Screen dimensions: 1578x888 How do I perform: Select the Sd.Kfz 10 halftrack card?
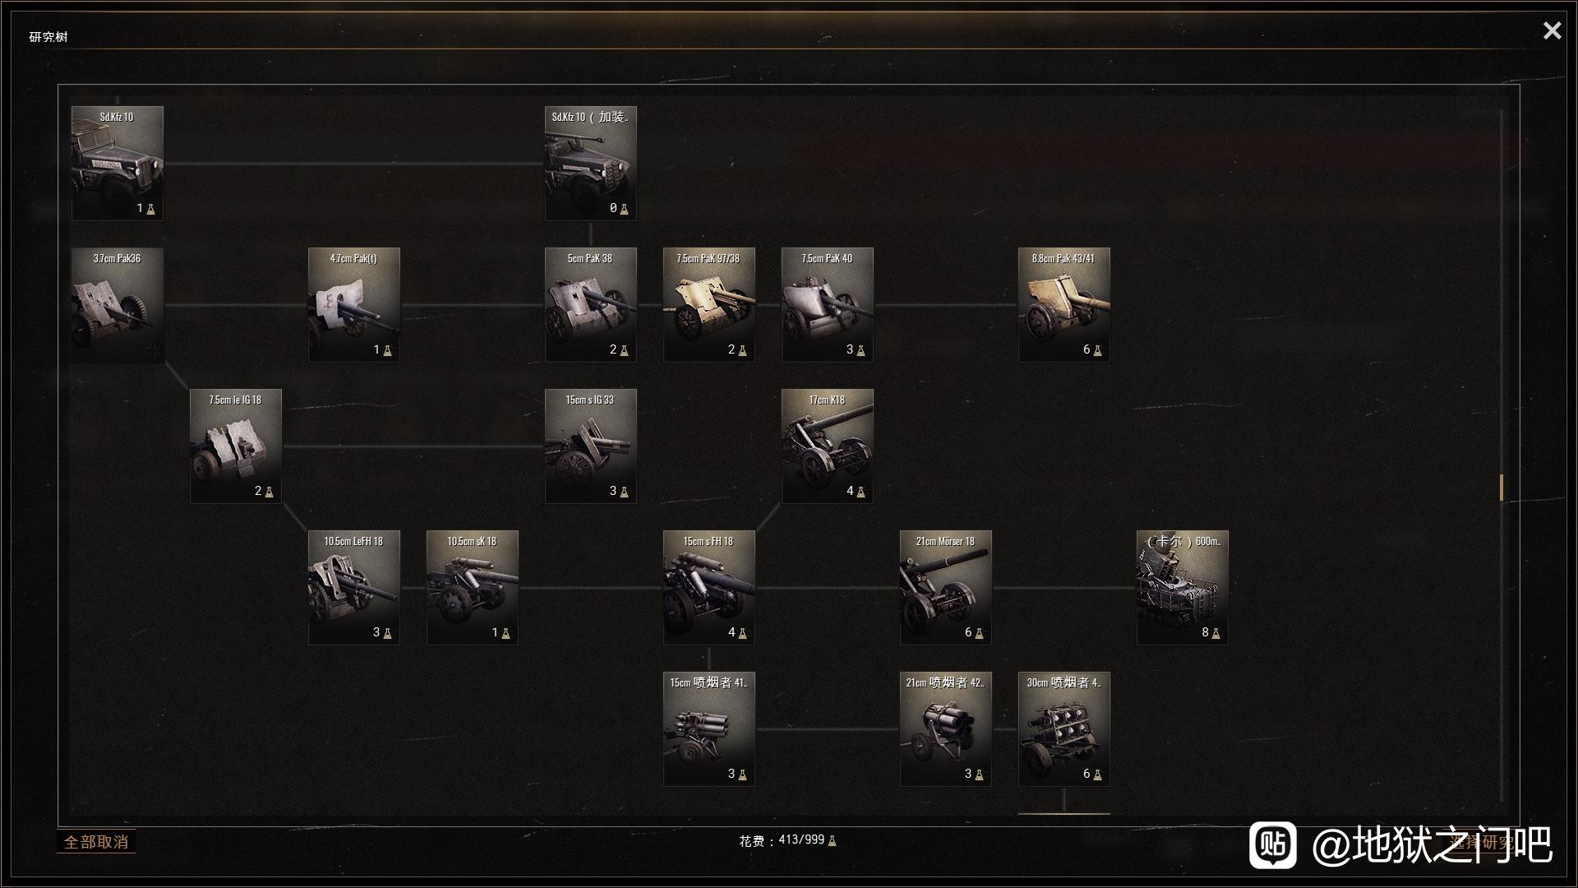(117, 164)
